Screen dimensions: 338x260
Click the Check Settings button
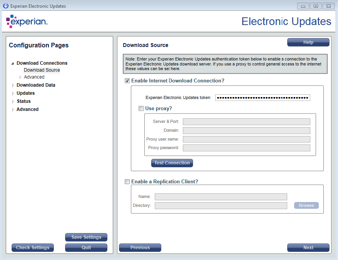(33, 248)
